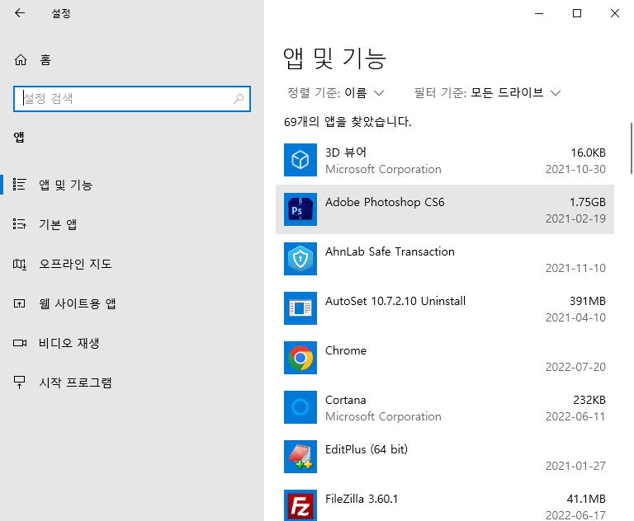Open the 홈 home icon

pyautogui.click(x=21, y=60)
